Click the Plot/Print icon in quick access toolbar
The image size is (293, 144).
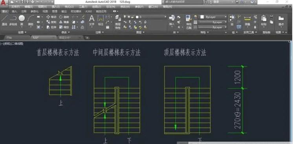click(x=33, y=2)
